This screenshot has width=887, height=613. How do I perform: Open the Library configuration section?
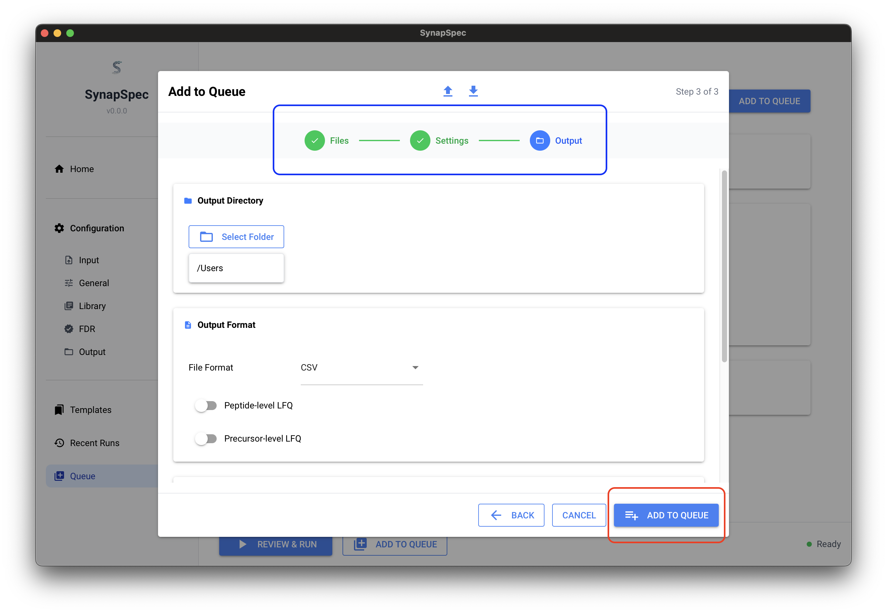[x=92, y=306]
